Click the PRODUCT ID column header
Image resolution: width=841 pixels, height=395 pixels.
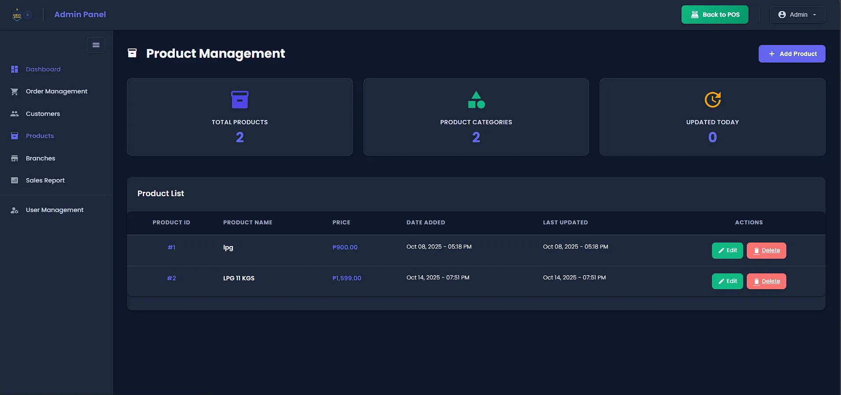[171, 223]
